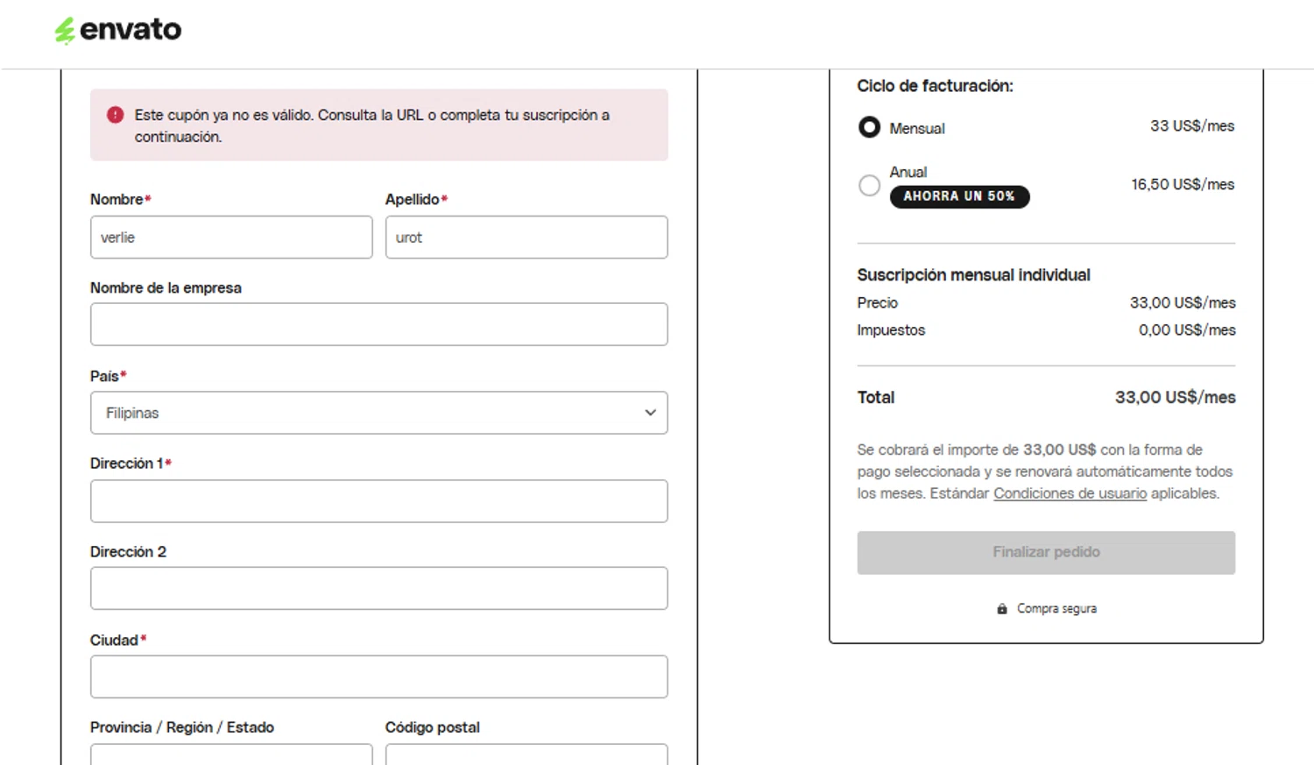This screenshot has height=765, width=1314.
Task: Click the Precio 33,00 US$/mes value
Action: point(1183,302)
